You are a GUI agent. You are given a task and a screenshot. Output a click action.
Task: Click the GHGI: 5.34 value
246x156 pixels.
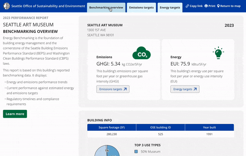point(108,64)
